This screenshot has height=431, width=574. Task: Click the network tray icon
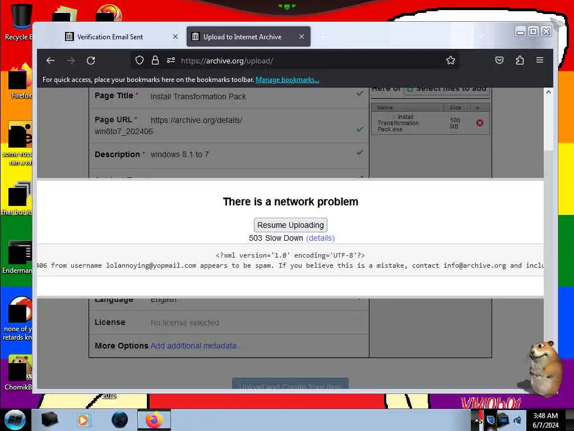tap(504, 420)
